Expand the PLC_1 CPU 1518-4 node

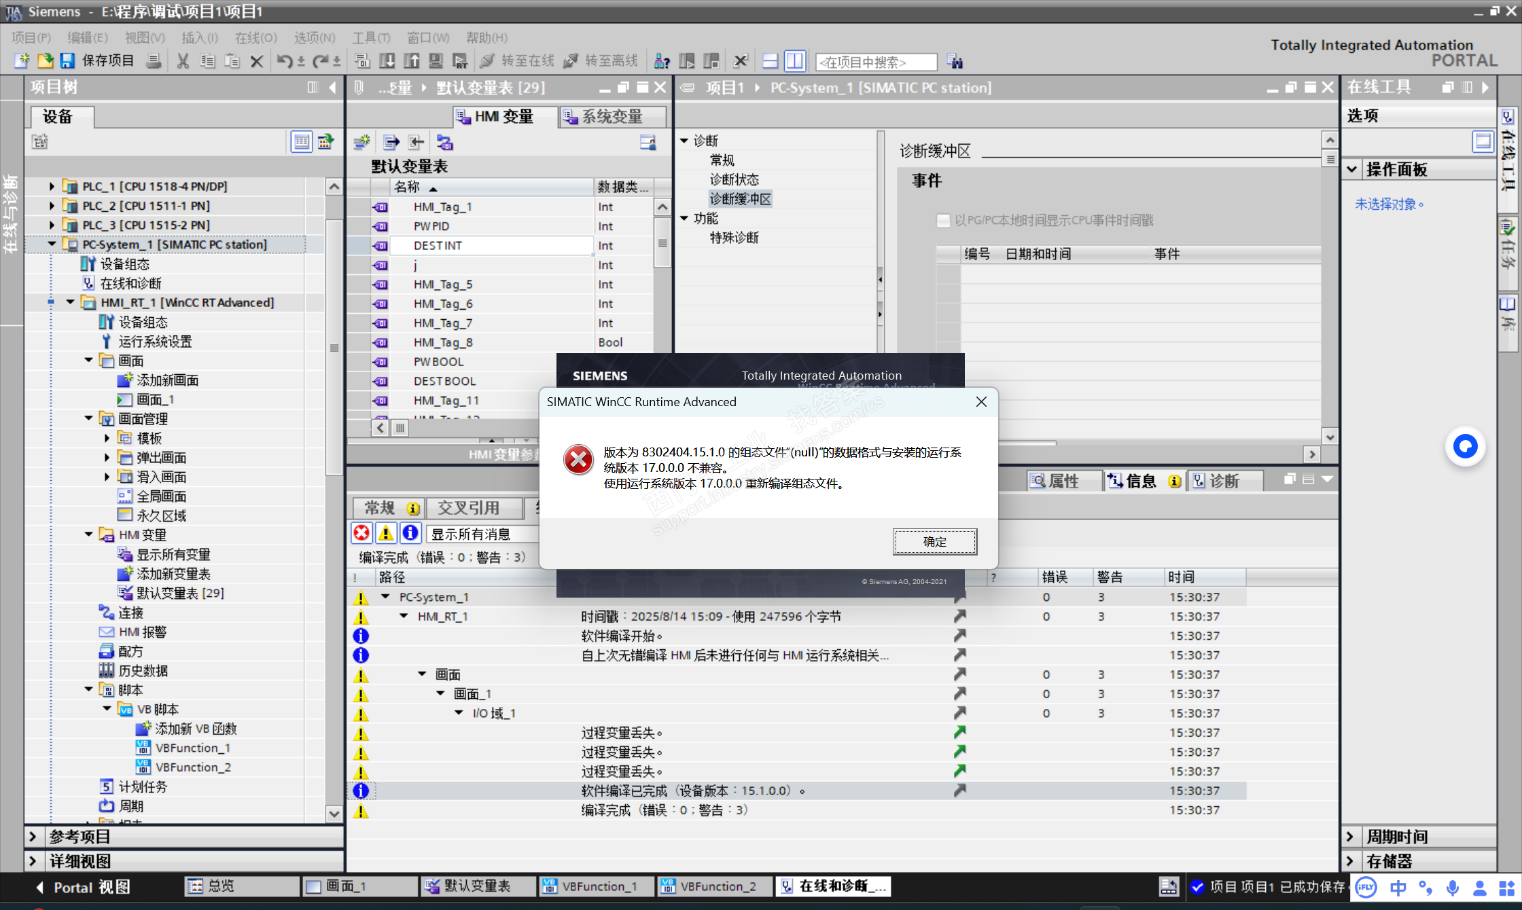[52, 186]
